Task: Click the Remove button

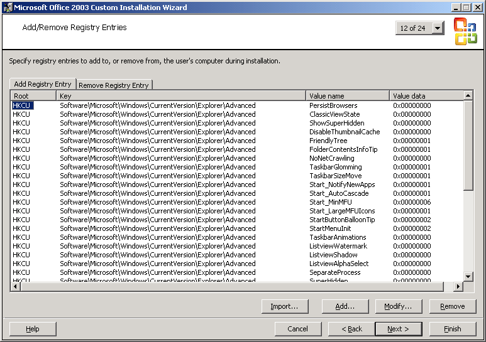Action: click(452, 306)
